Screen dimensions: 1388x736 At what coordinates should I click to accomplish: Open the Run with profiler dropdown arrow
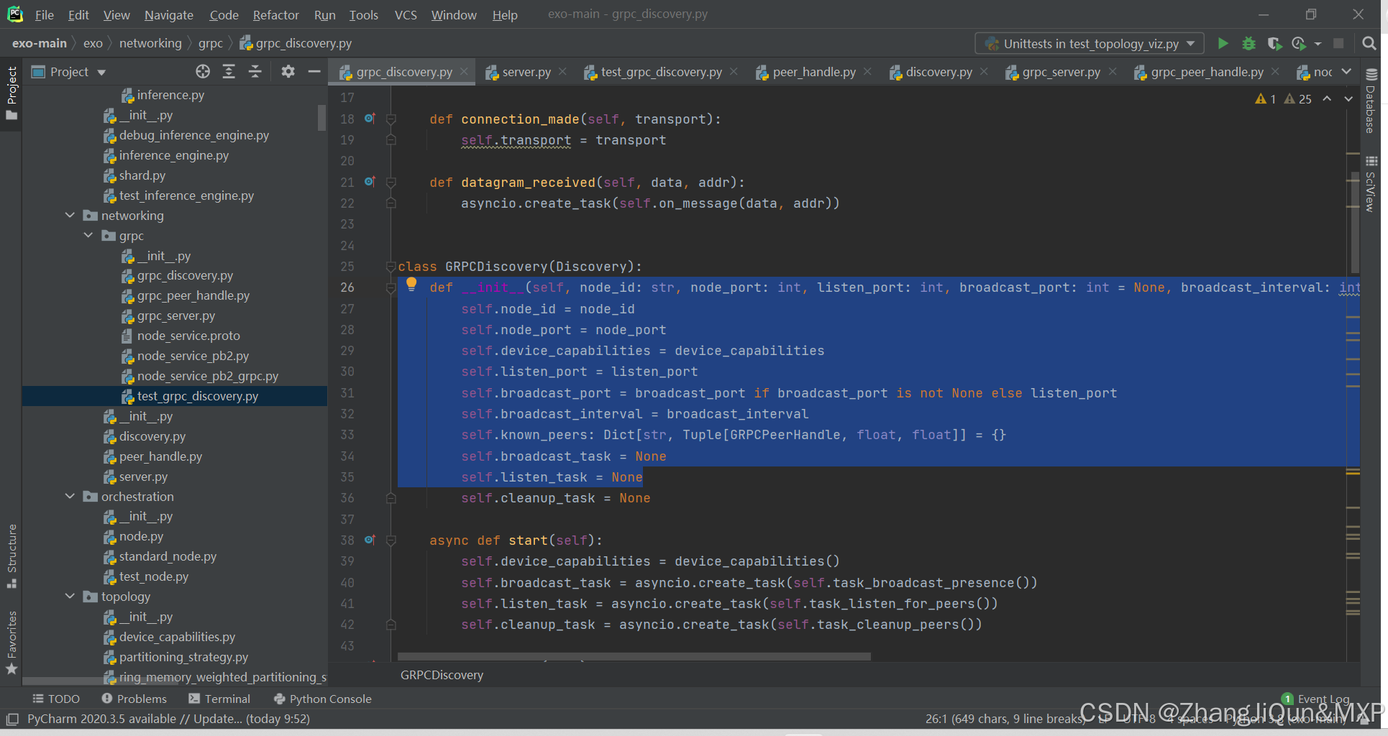1318,44
